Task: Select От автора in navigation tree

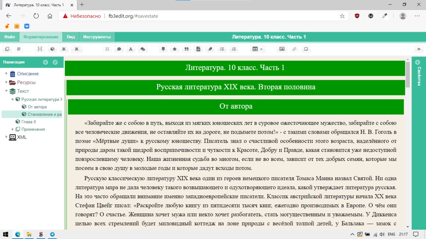Action: point(37,107)
